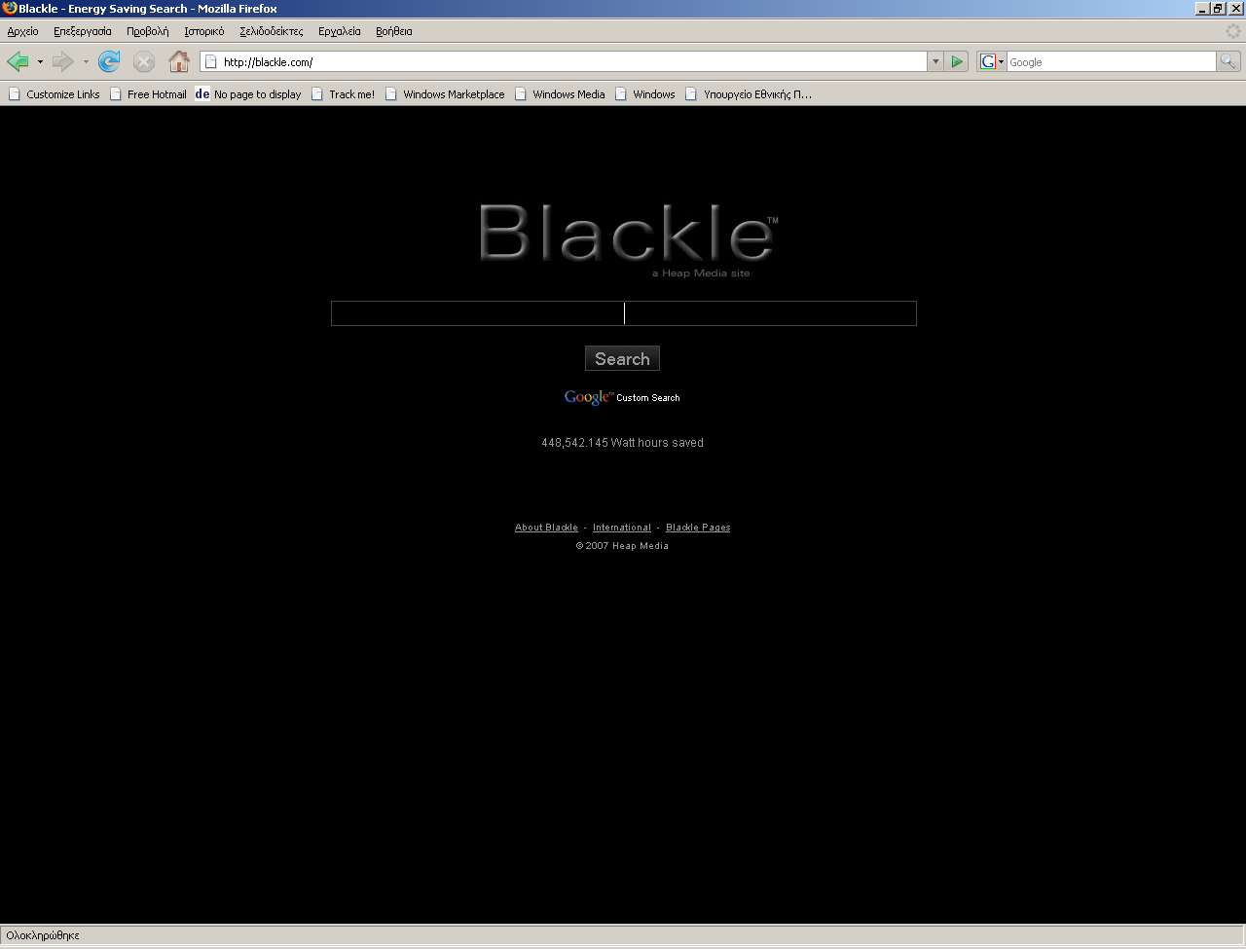The height and width of the screenshot is (949, 1246).
Task: Close the Firefox window
Action: click(1235, 9)
